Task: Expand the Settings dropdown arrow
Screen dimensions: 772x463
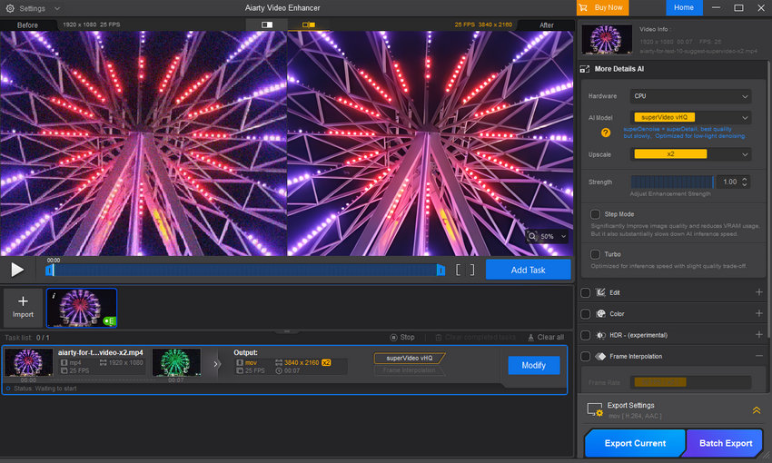Action: point(57,9)
